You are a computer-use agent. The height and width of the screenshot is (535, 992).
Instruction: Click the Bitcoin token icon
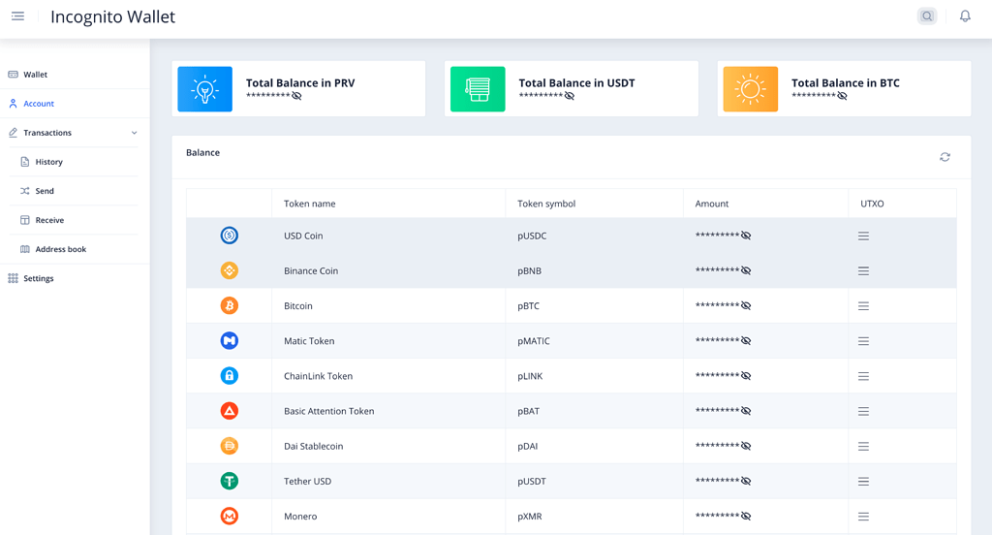coord(230,306)
